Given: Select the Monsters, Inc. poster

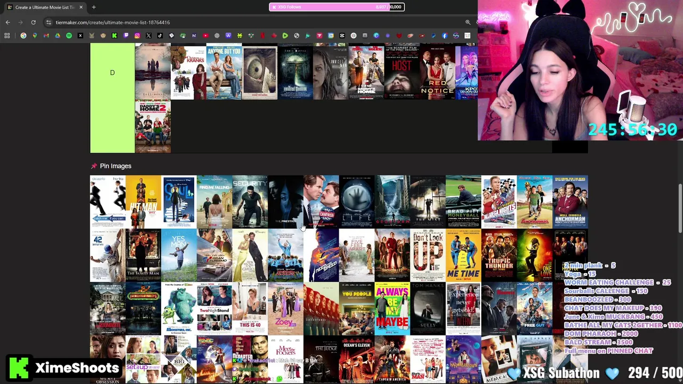Looking at the screenshot, I should click(x=179, y=308).
